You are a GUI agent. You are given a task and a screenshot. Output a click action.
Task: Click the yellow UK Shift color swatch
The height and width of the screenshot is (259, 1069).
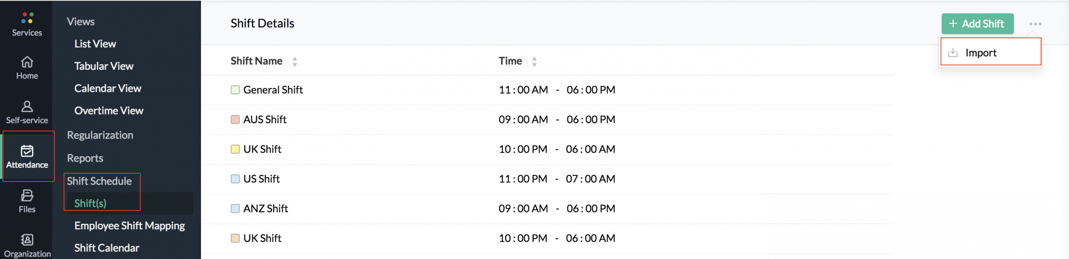point(235,149)
